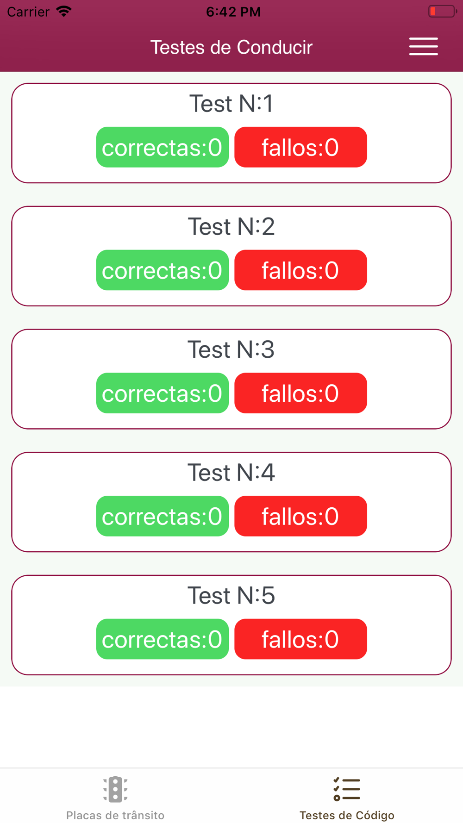
Task: Open the hamburger menu icon
Action: (423, 46)
